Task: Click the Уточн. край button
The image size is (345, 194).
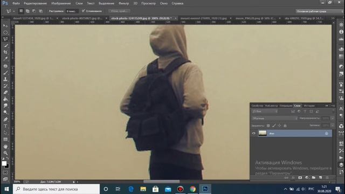Action: tap(119, 11)
